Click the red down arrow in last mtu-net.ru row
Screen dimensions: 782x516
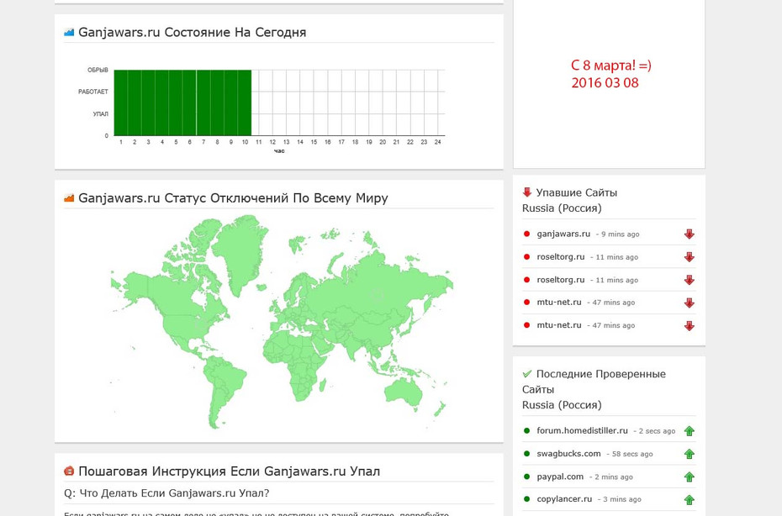coord(690,326)
